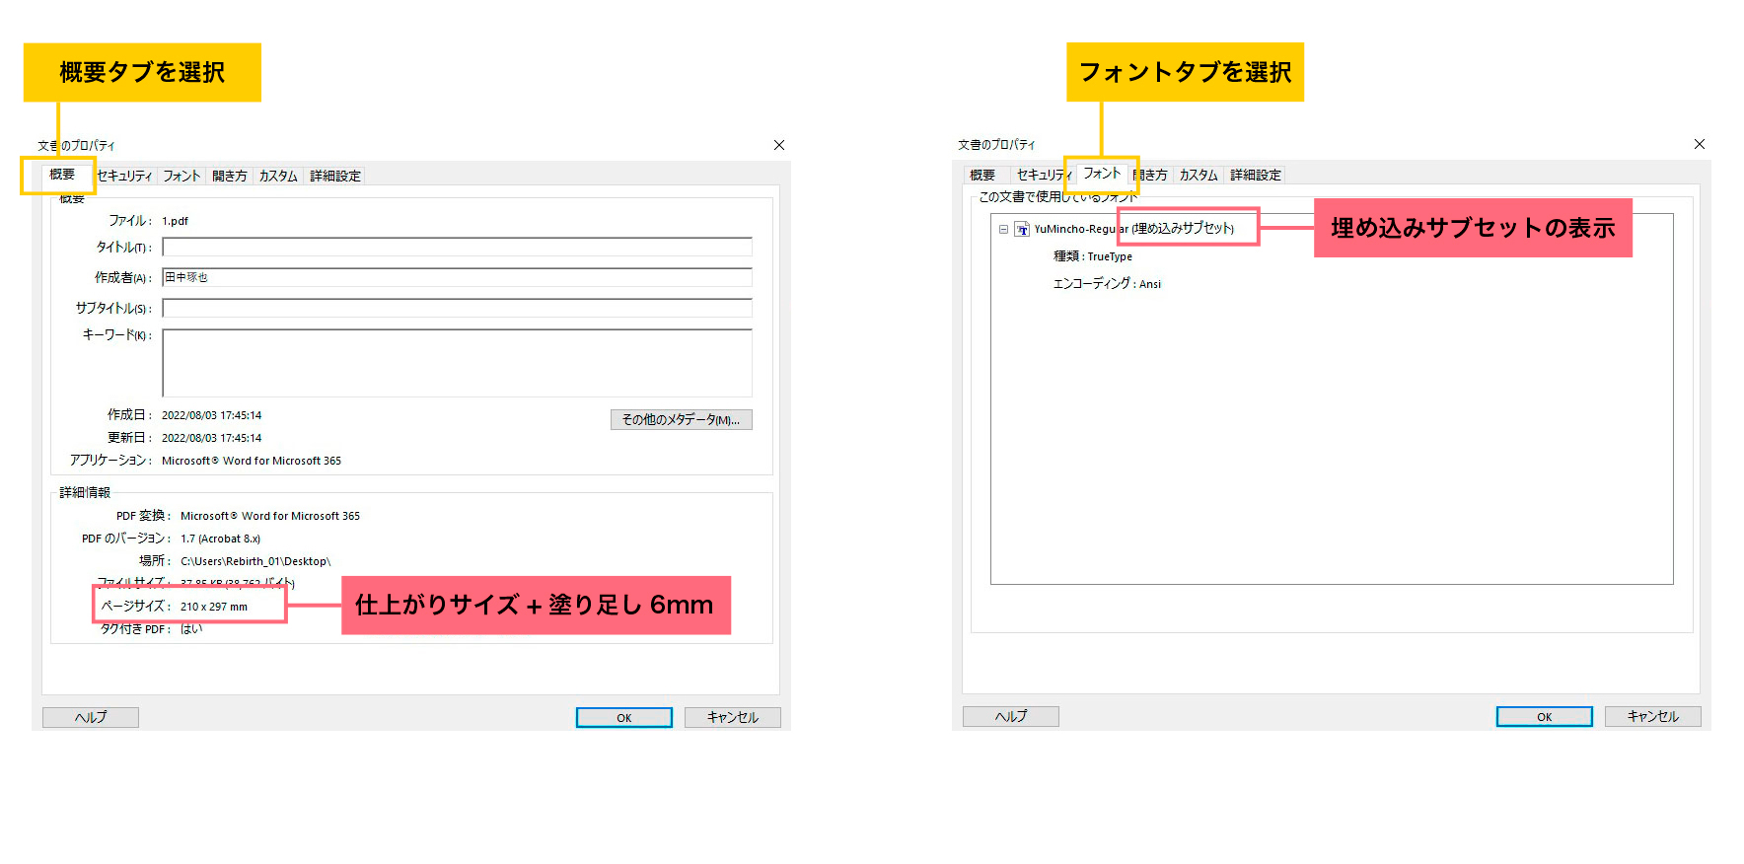This screenshot has height=864, width=1744.
Task: Click エンコーディング : Ansi row
Action: pyautogui.click(x=1107, y=284)
